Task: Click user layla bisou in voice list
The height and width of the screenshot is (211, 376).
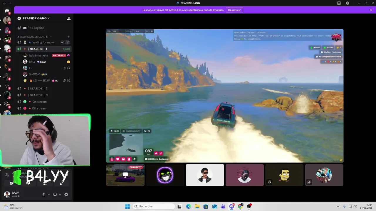Action: click(x=47, y=55)
